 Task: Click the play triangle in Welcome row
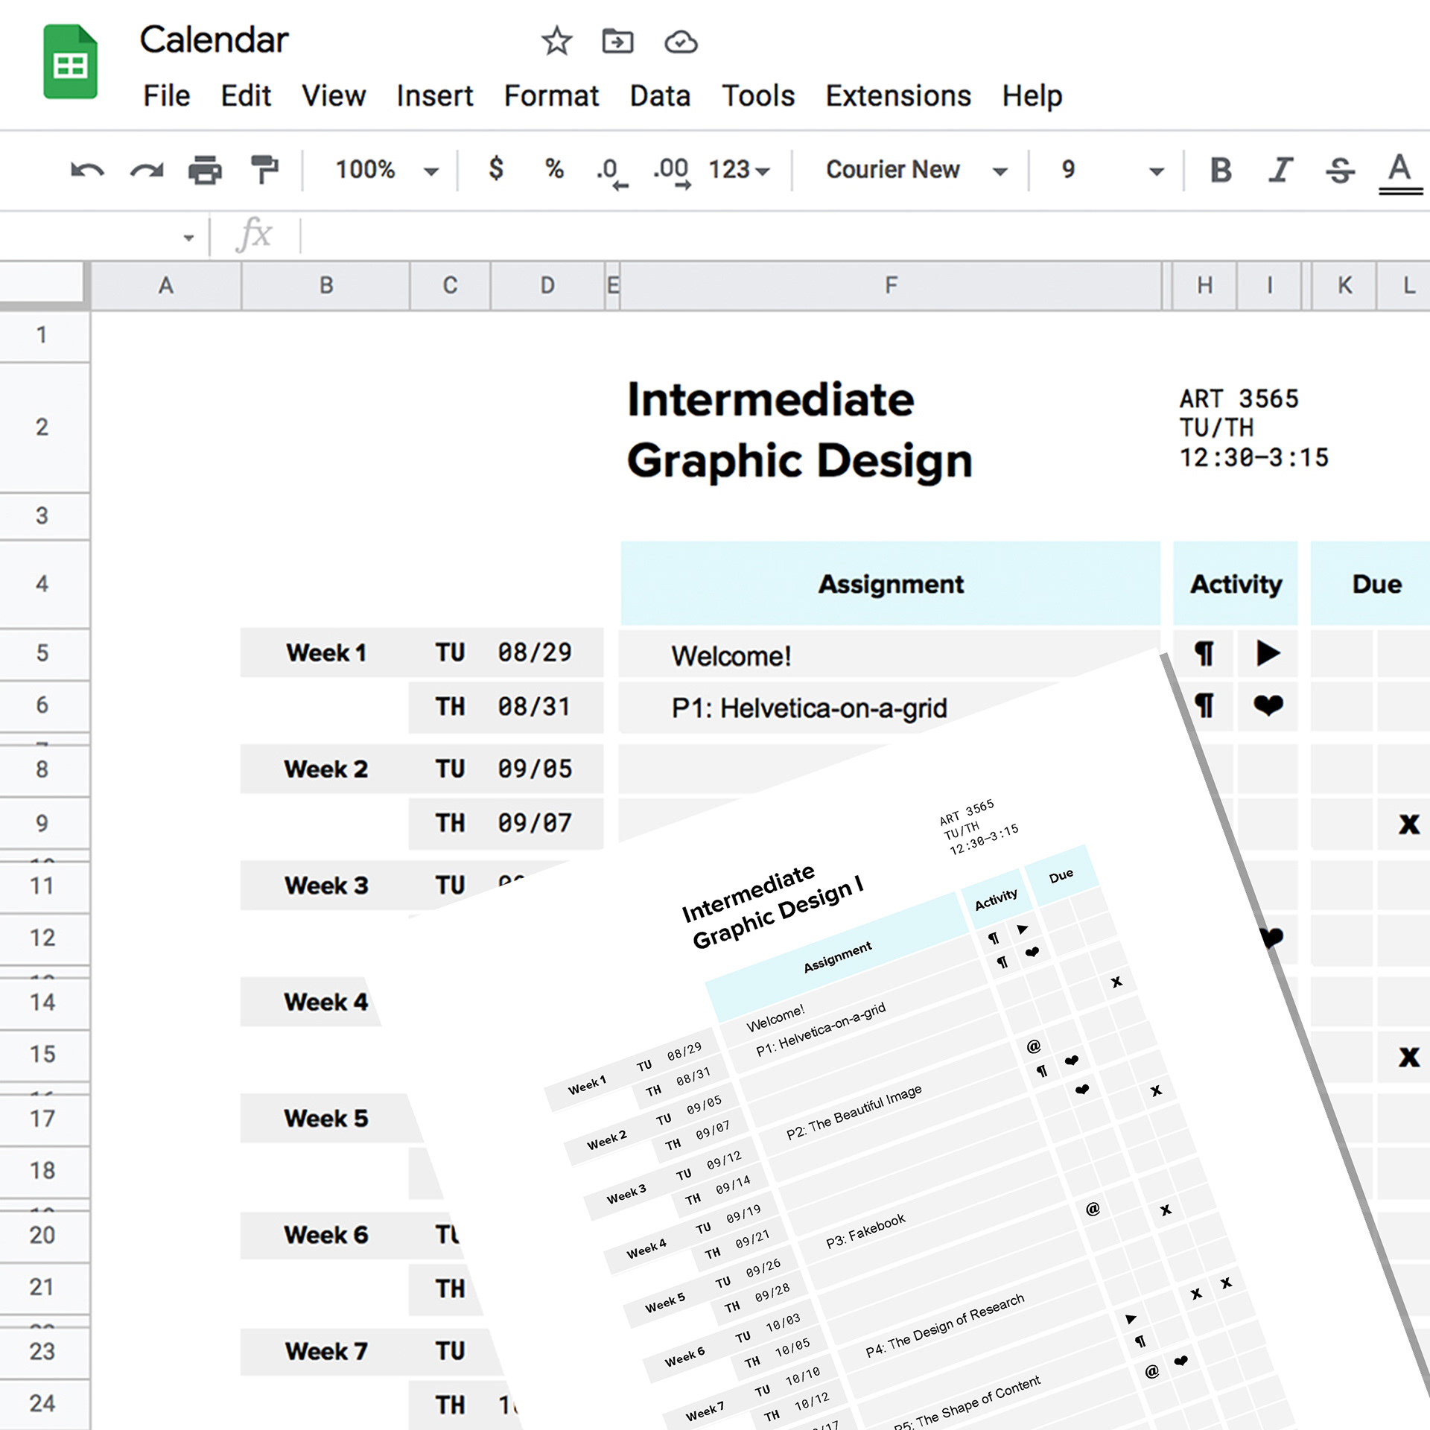(1268, 653)
